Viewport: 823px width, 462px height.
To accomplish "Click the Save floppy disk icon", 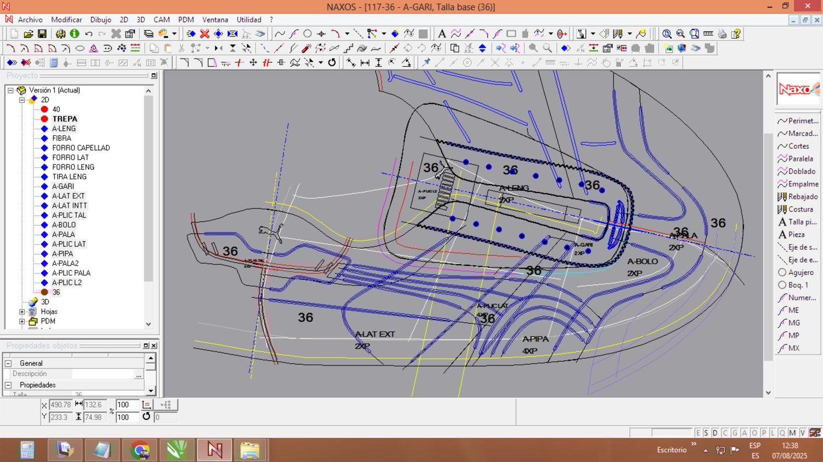I will point(42,34).
